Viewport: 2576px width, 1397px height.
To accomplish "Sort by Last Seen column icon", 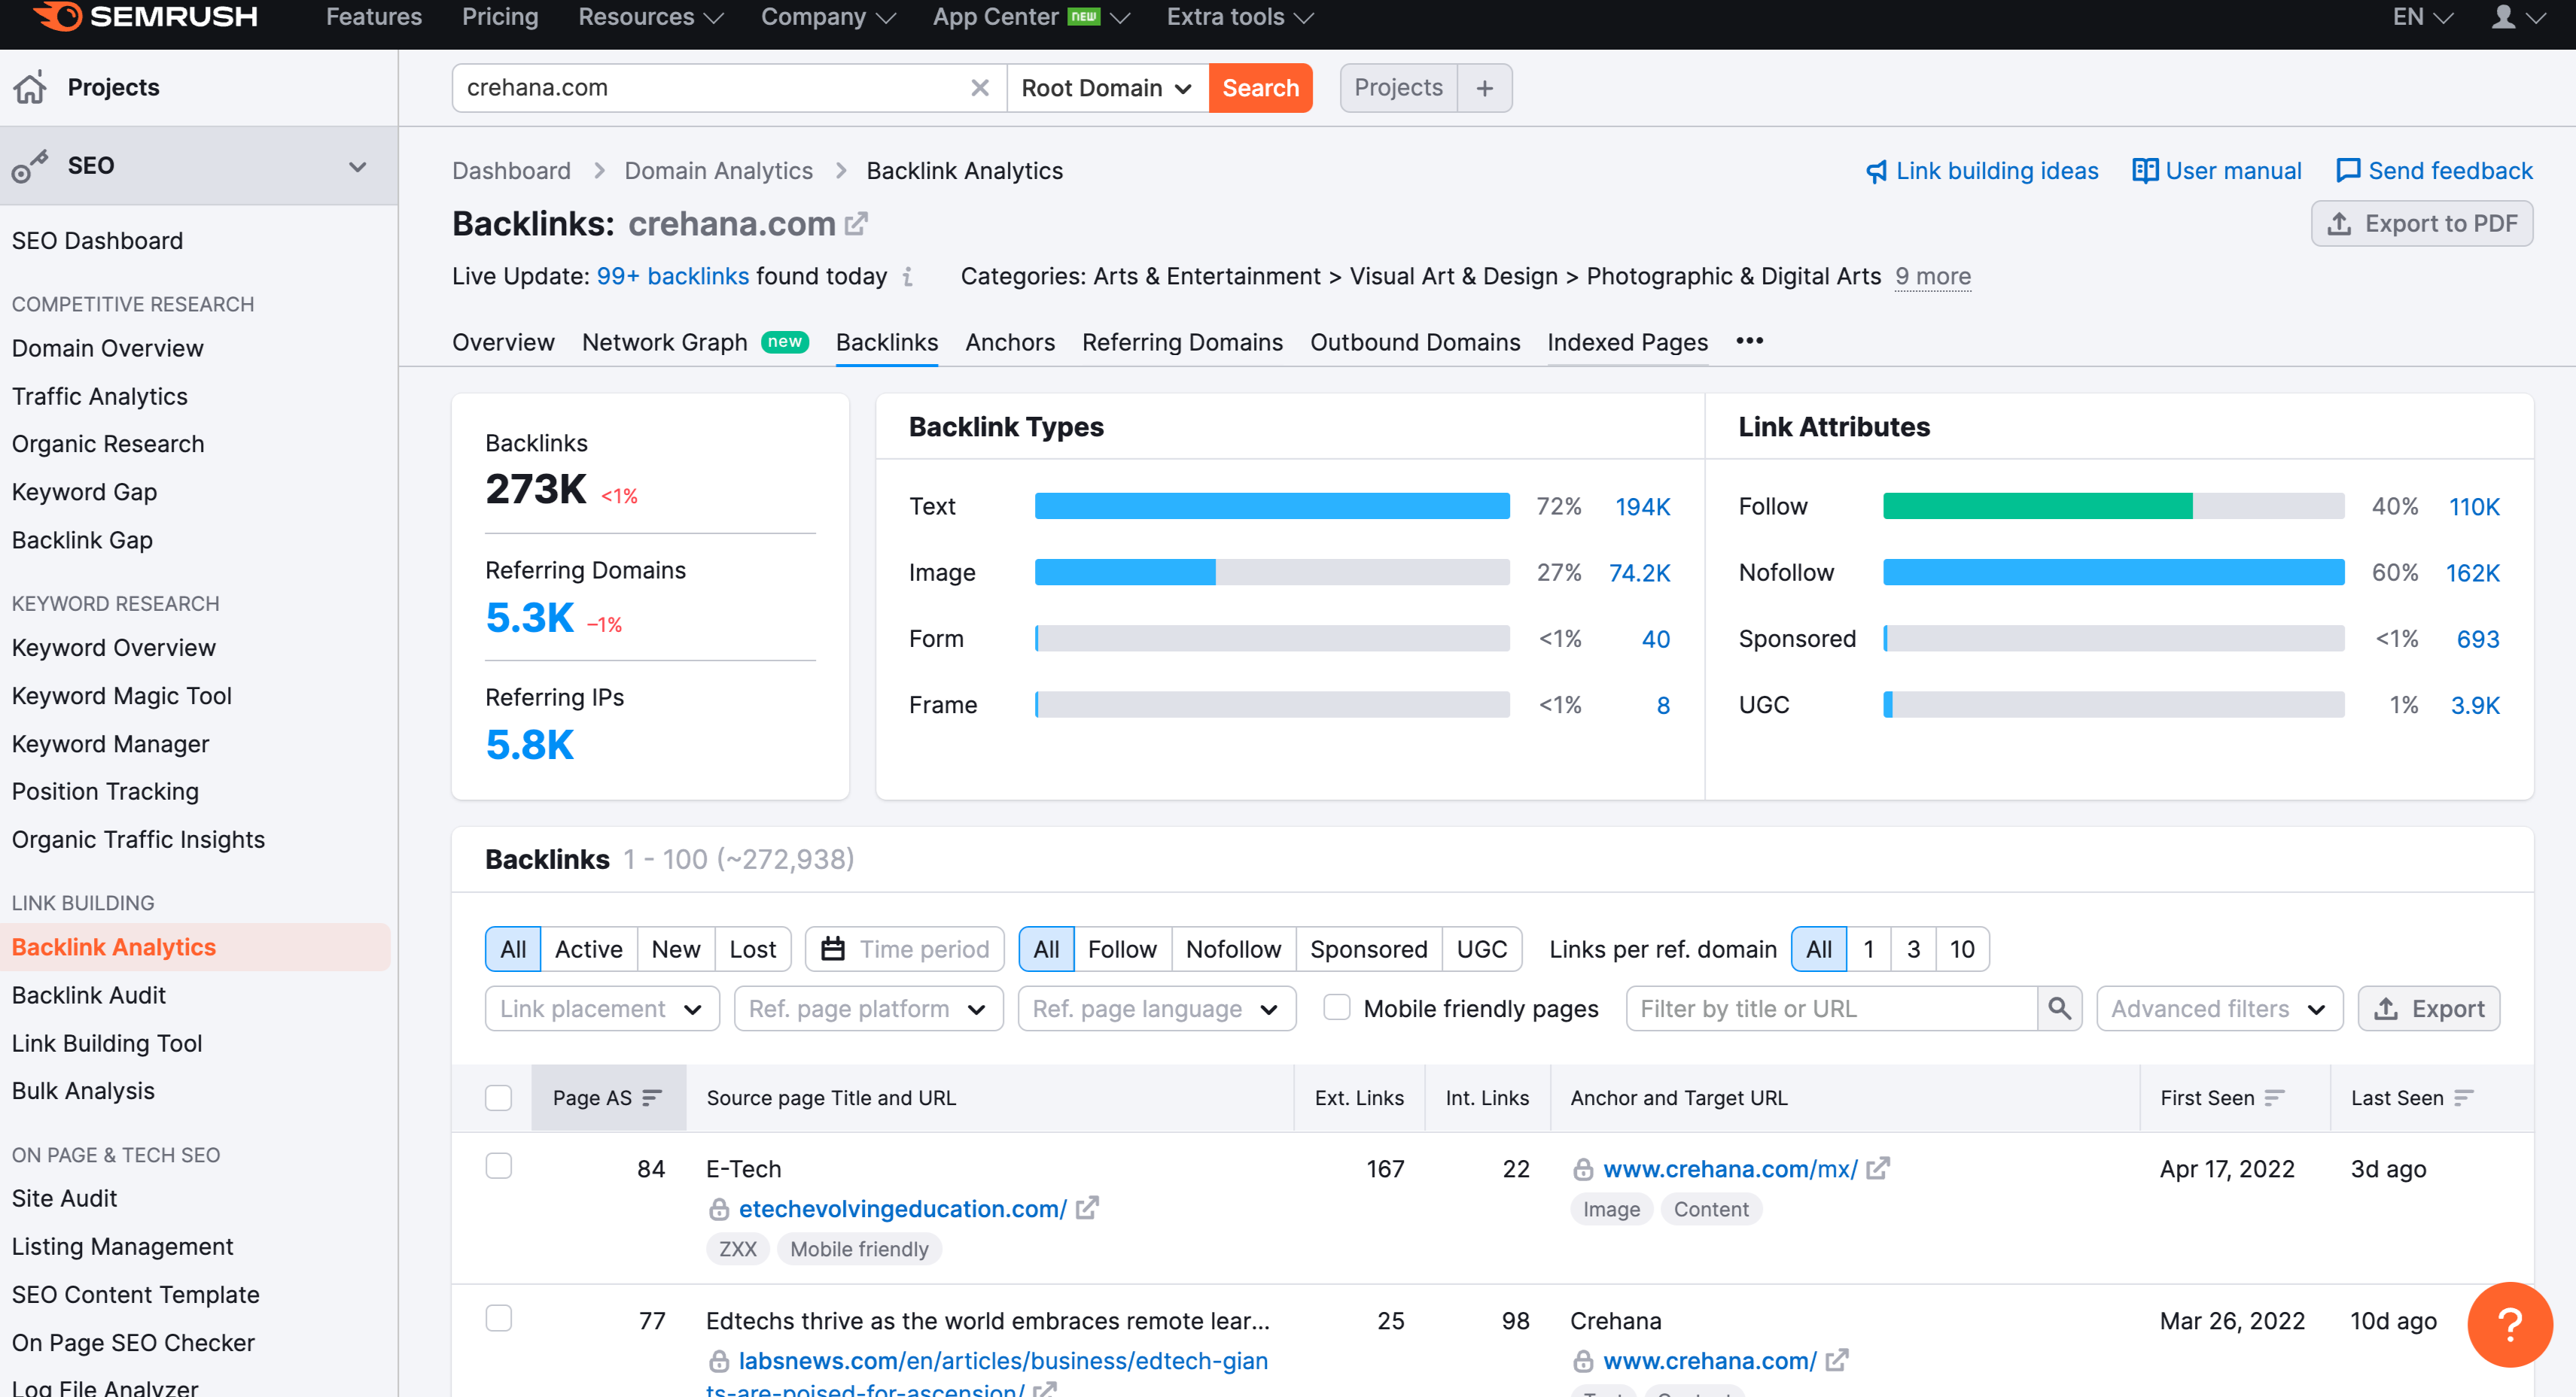I will [2464, 1098].
